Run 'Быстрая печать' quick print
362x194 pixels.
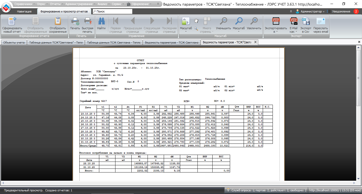(x=88, y=21)
